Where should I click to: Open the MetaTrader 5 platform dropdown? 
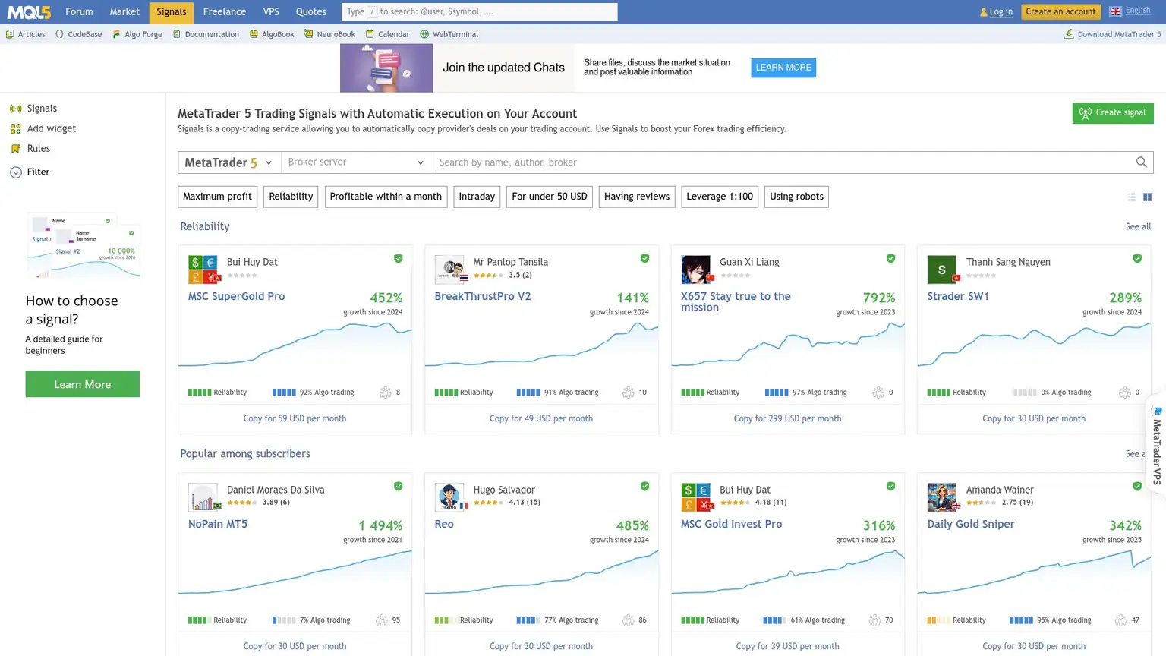click(229, 162)
